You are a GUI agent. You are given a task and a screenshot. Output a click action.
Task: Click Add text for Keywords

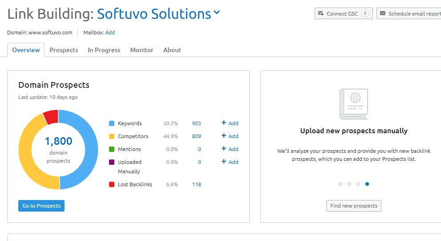click(233, 123)
